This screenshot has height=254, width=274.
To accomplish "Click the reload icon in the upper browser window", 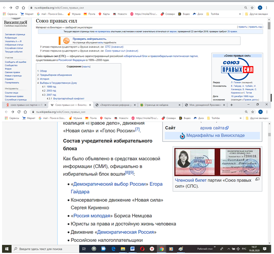I will point(17,8).
